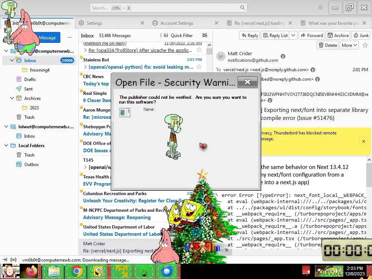
Task: Click contact icon next to notifications@github.com
Action: click(x=283, y=56)
